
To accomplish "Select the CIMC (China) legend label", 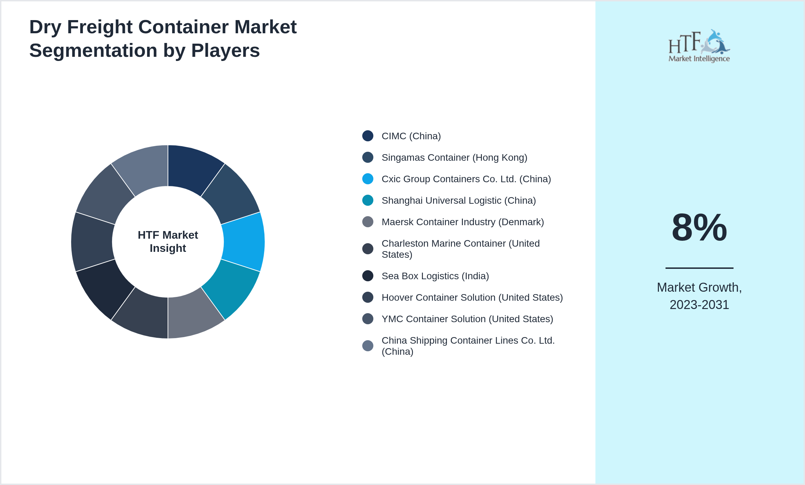I will 411,136.
